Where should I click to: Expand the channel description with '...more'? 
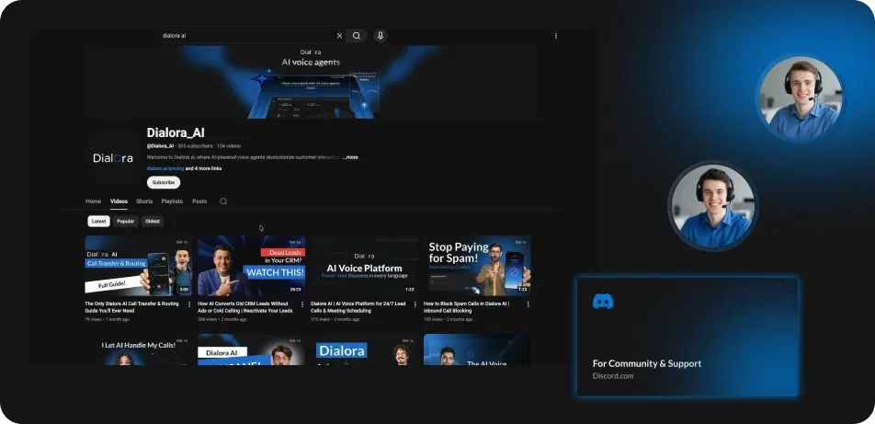point(350,157)
